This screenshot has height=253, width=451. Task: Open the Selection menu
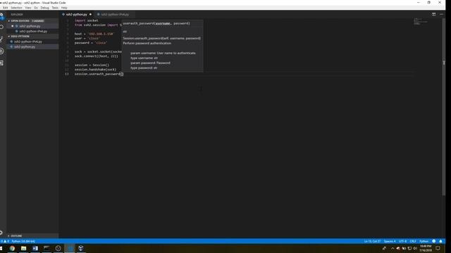[16, 8]
